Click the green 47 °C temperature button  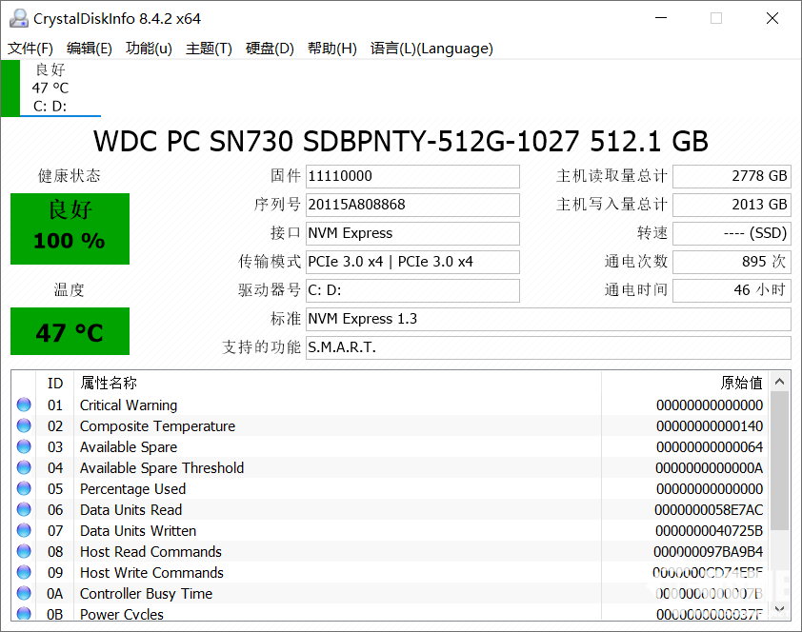[70, 331]
